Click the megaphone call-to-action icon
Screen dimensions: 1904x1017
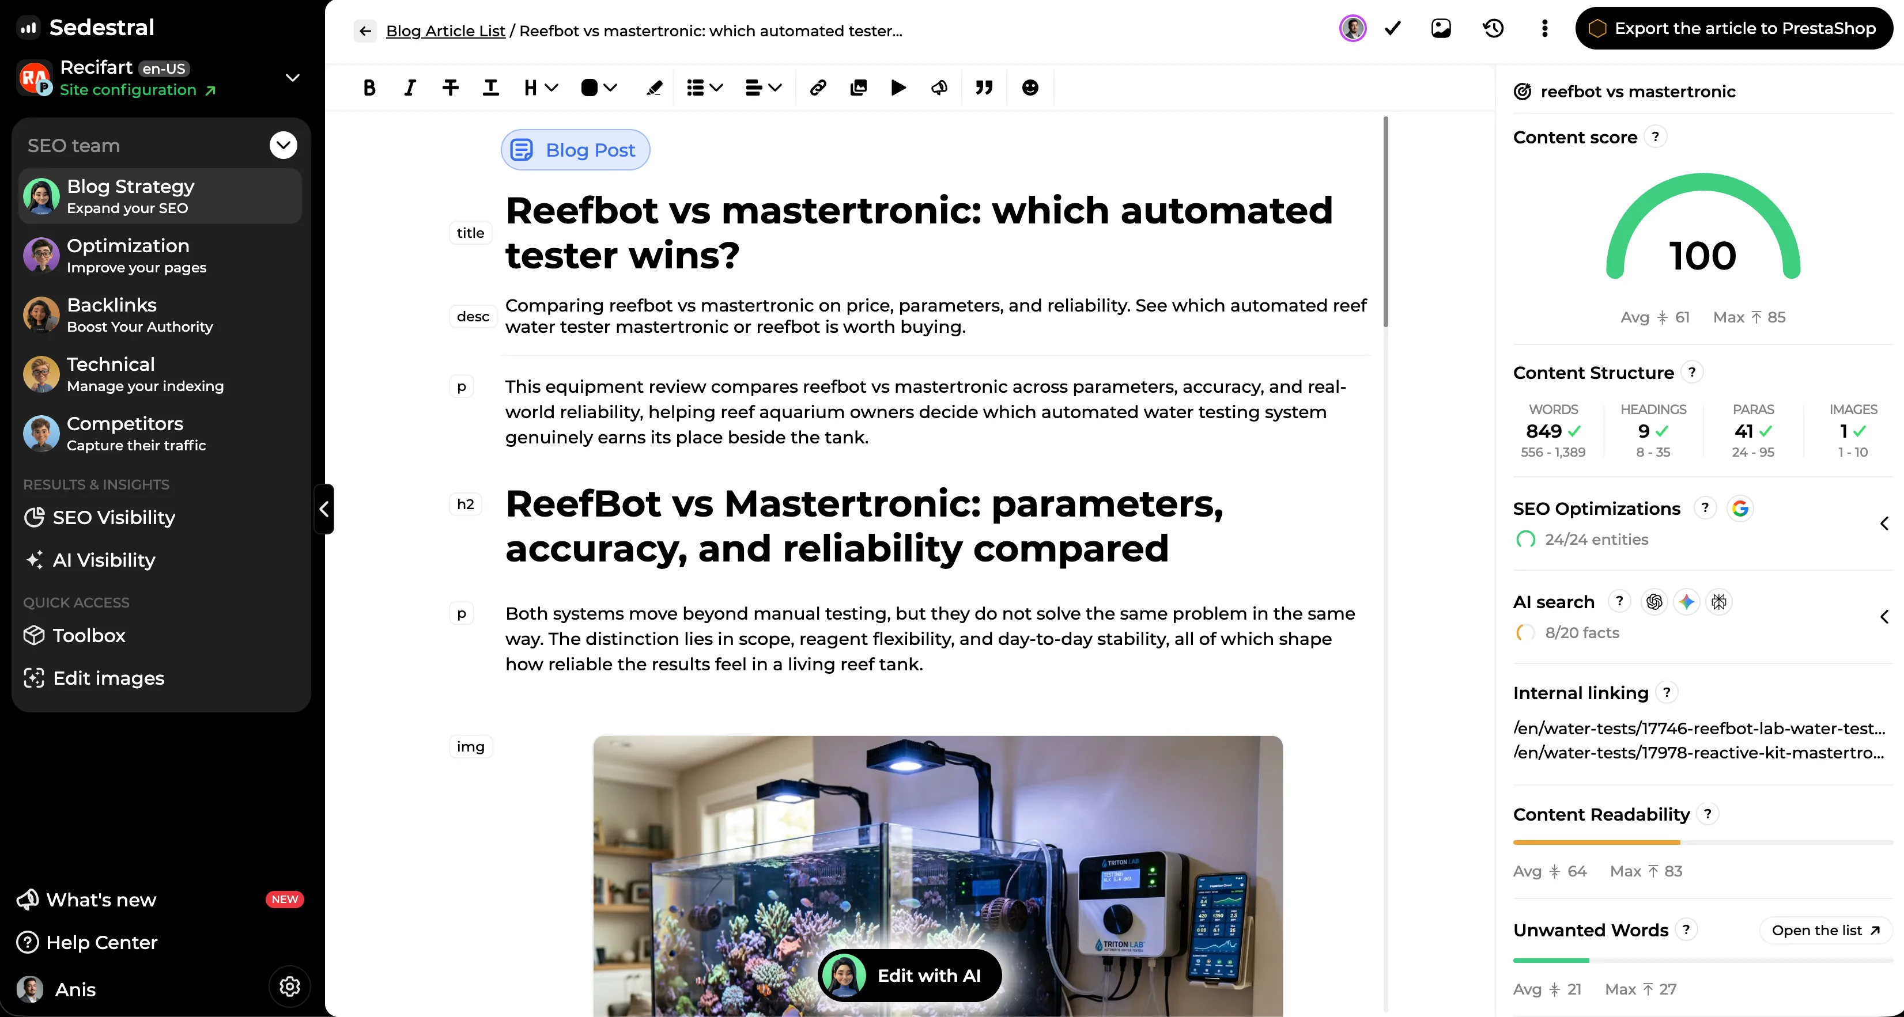coord(939,88)
